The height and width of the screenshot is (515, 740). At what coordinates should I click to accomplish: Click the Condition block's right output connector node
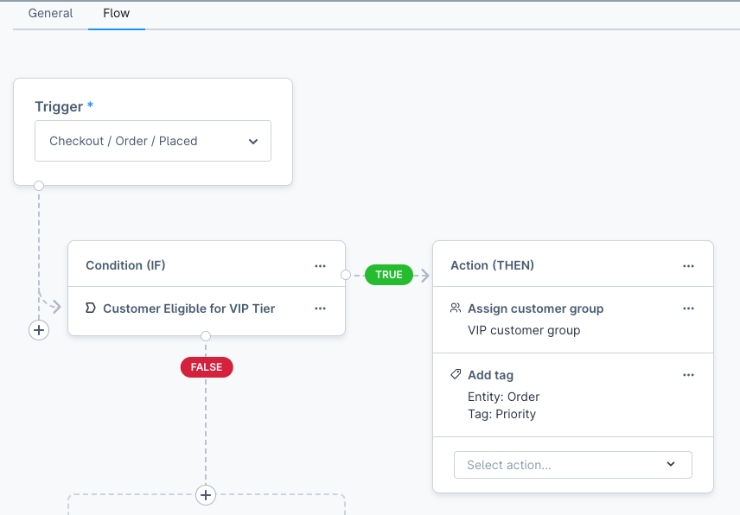point(346,275)
